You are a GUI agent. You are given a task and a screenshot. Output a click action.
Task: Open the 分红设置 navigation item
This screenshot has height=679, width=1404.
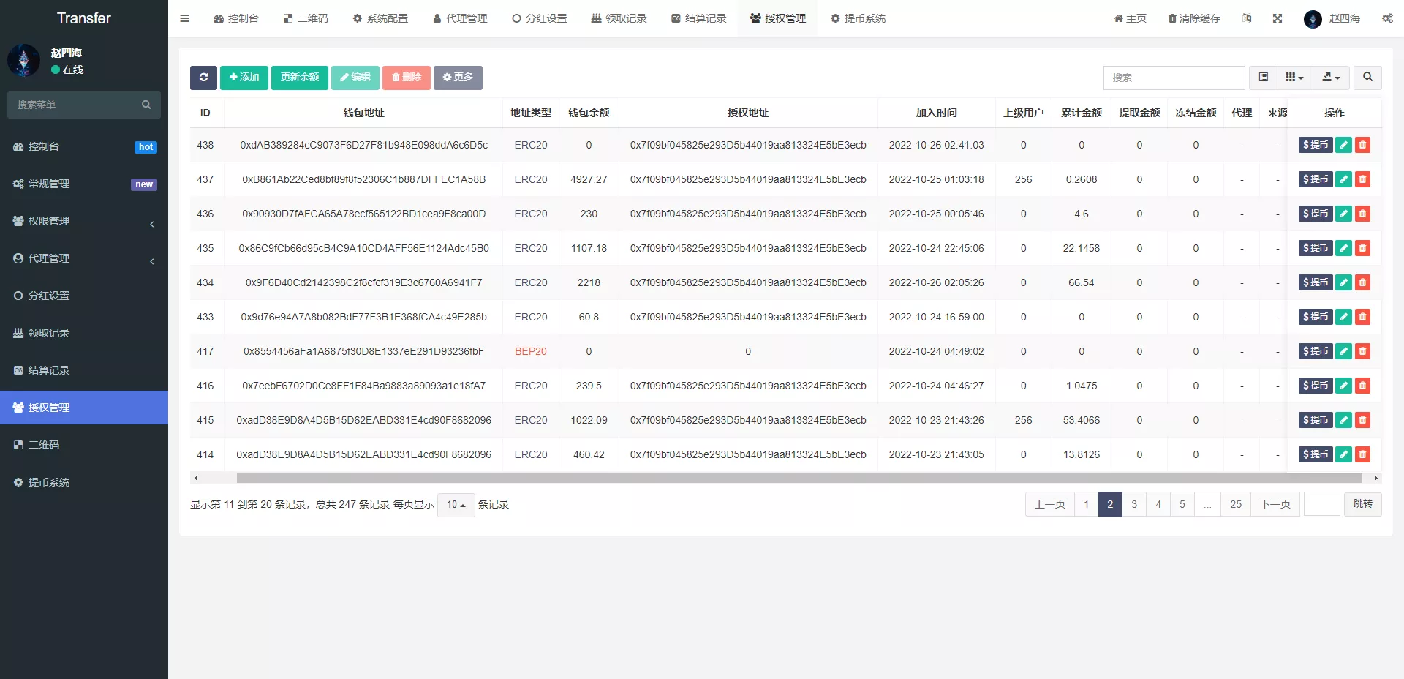(84, 296)
